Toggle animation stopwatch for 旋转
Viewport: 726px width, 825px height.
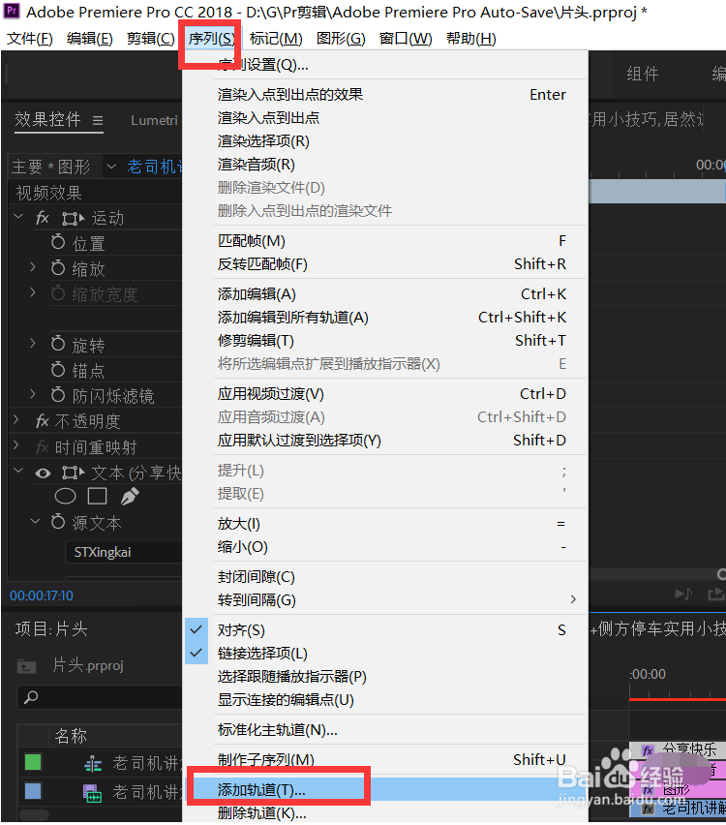[58, 343]
